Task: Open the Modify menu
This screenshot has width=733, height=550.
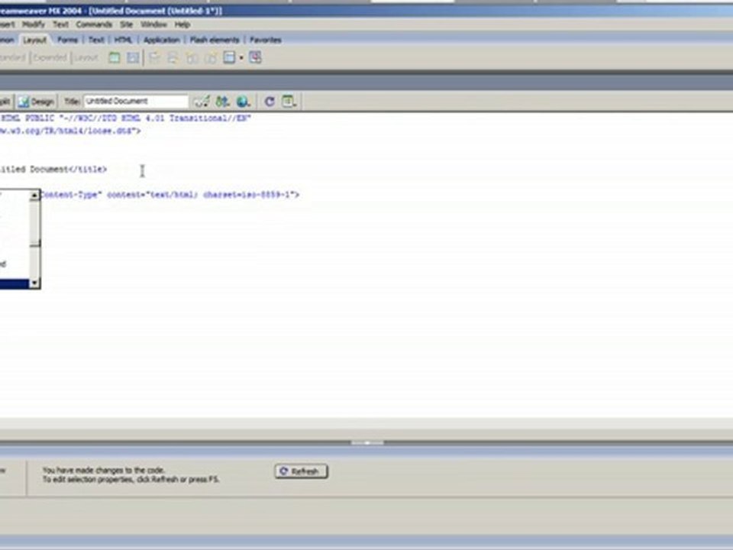Action: (x=33, y=24)
